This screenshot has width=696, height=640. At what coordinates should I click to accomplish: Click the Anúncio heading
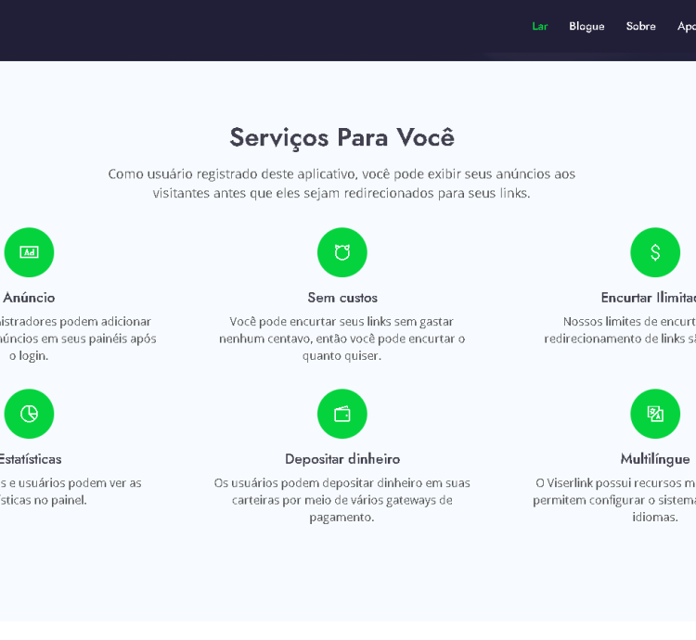point(29,298)
